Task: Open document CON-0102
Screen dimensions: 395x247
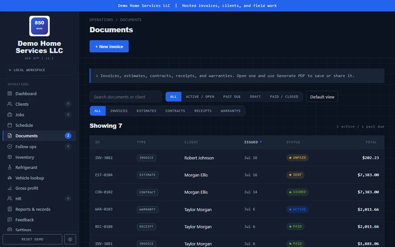Action: (x=237, y=192)
